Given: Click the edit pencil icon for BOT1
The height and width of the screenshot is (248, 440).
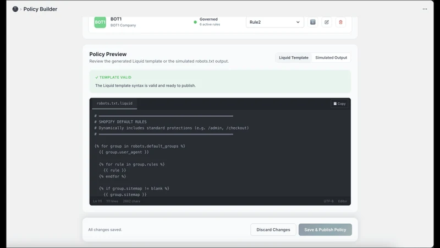Looking at the screenshot, I should pyautogui.click(x=327, y=22).
